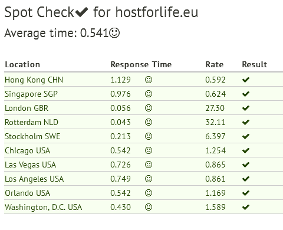Select the Result column header
This screenshot has height=230, width=283.
tap(255, 64)
